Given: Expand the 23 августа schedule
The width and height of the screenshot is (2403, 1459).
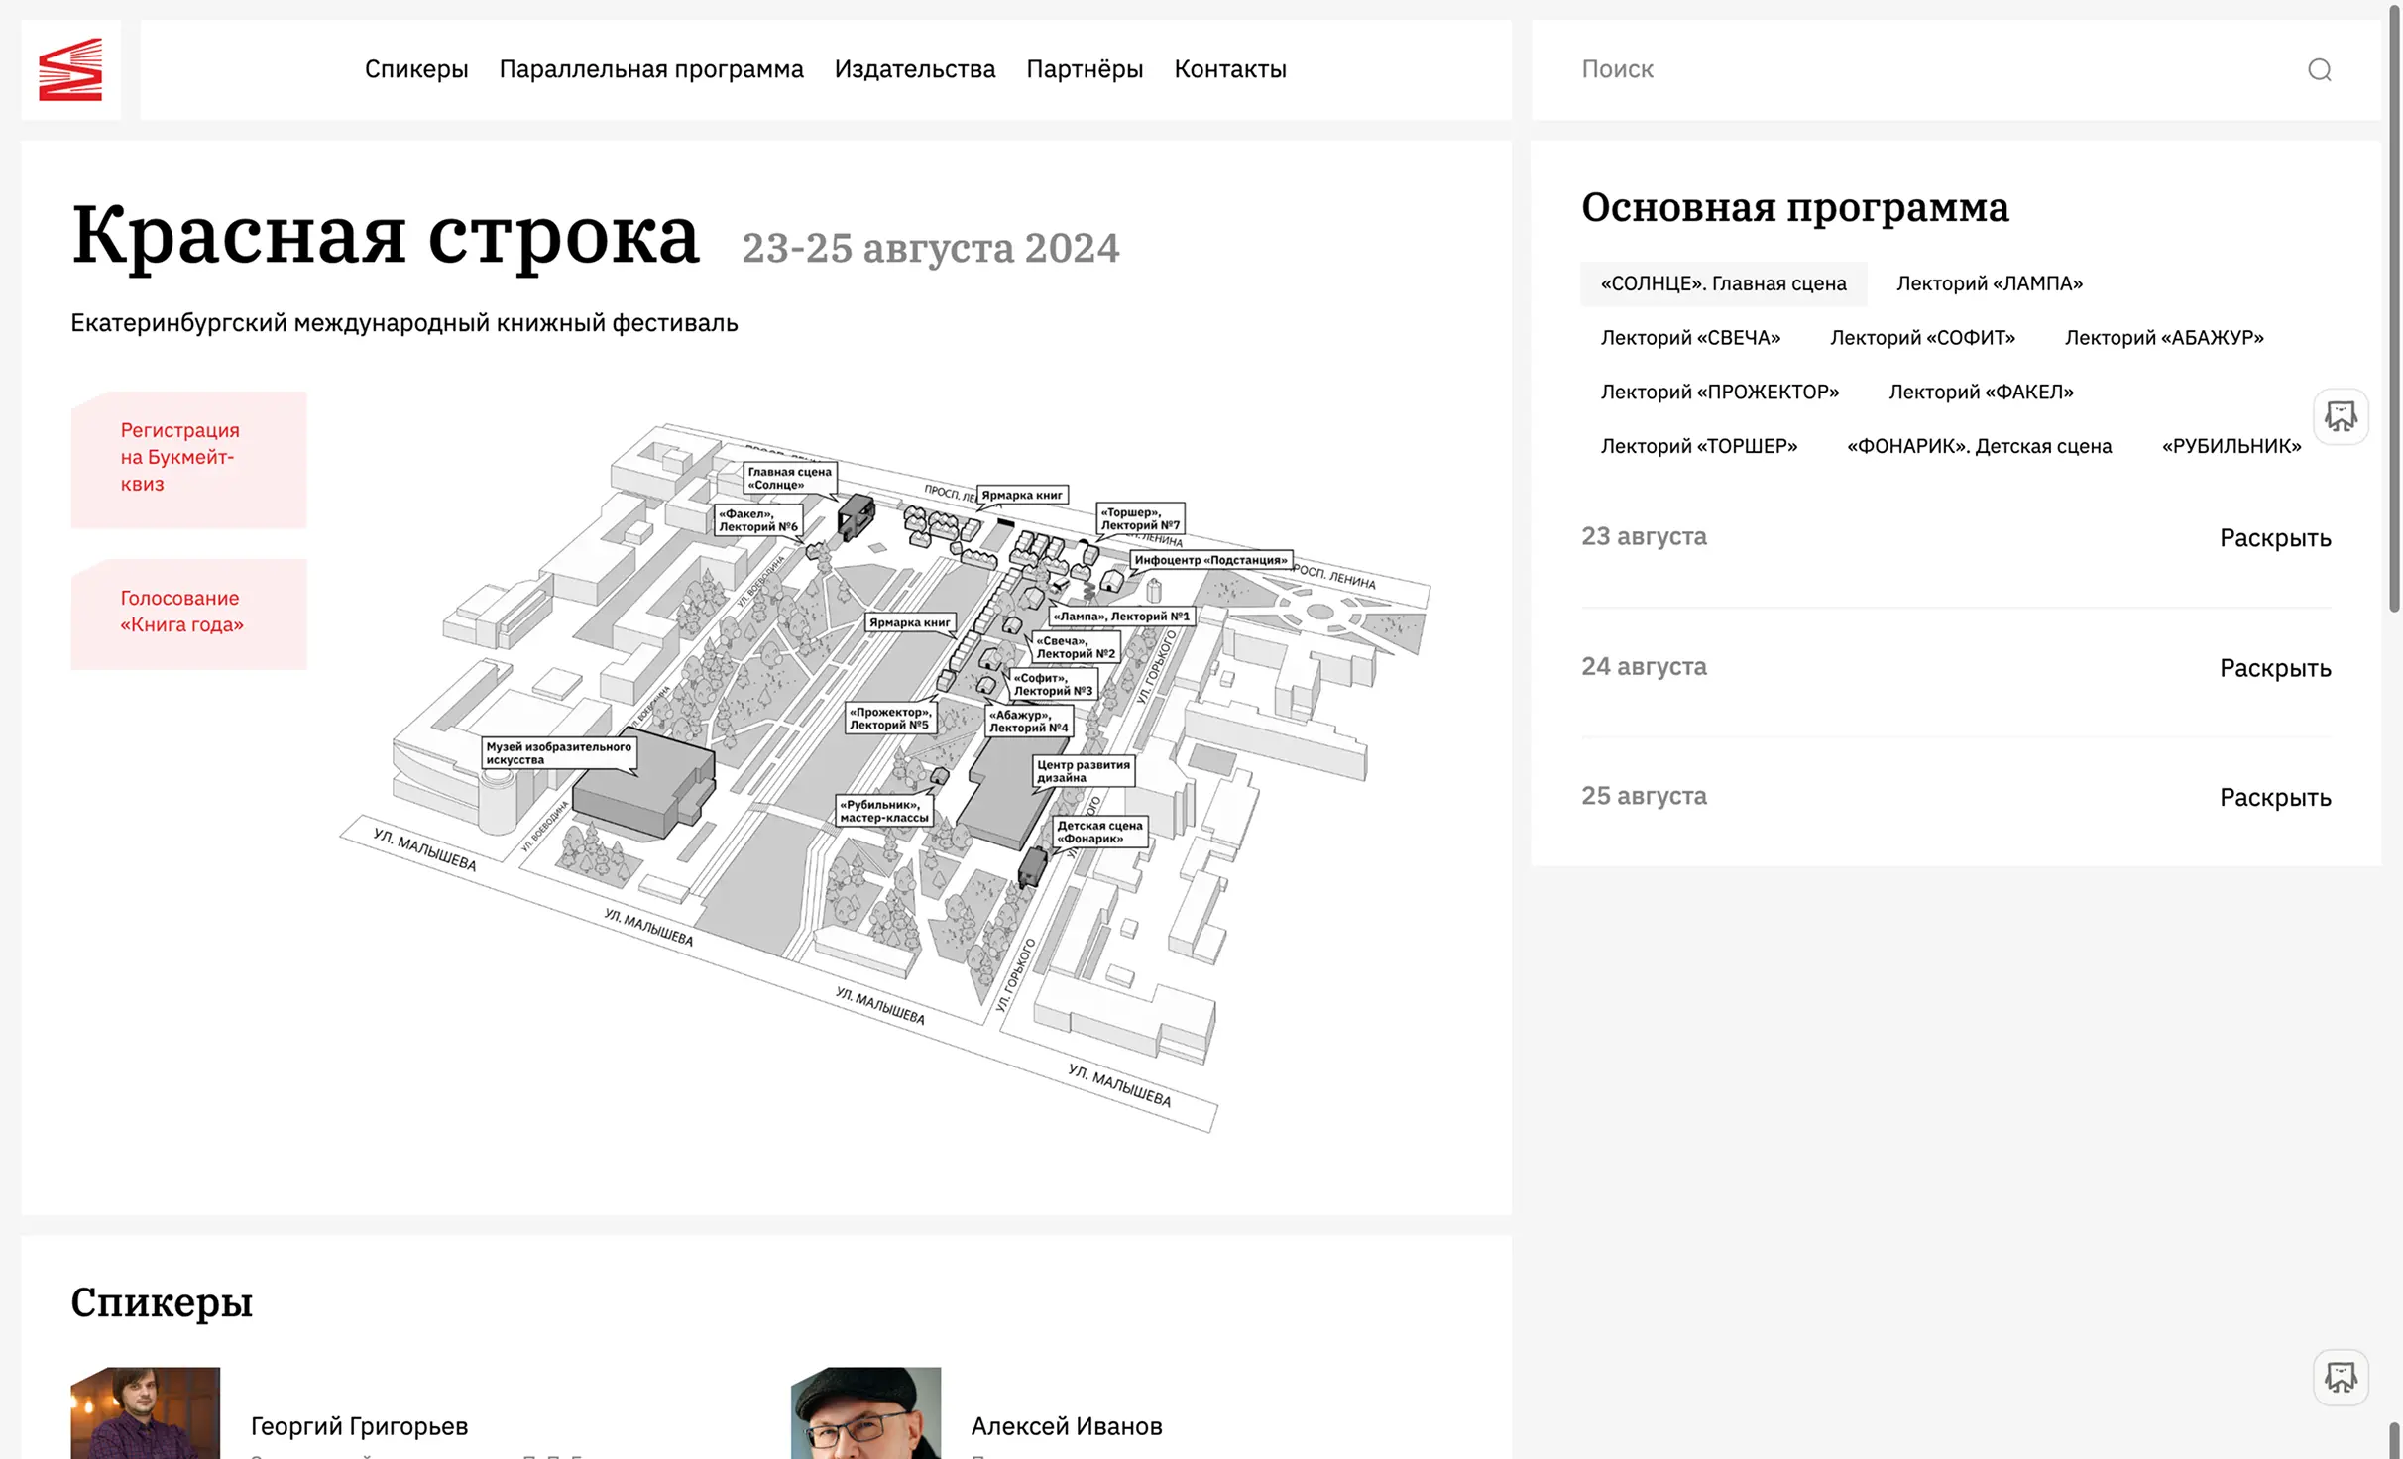Looking at the screenshot, I should pyautogui.click(x=2274, y=538).
